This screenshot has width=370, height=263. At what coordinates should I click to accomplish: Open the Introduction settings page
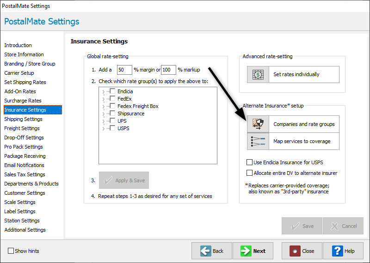coord(18,45)
